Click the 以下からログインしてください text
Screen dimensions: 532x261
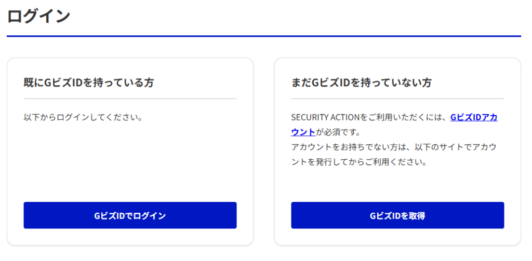tap(83, 118)
